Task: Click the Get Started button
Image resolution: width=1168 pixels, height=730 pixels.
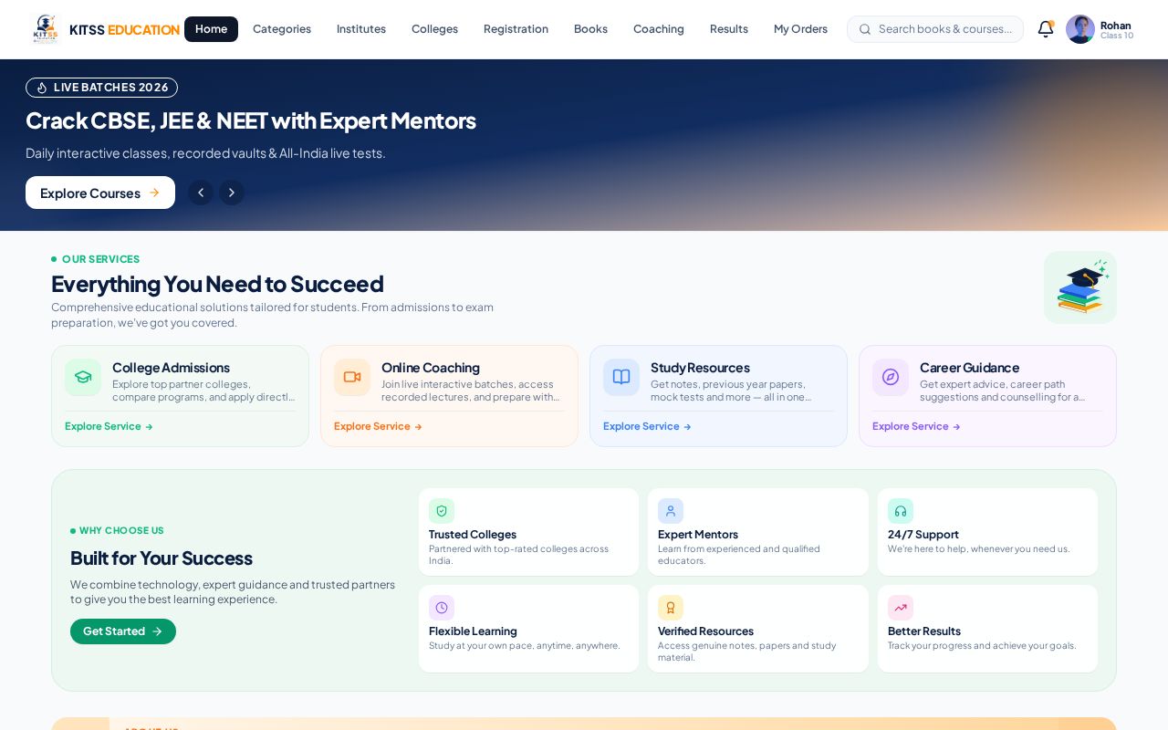Action: (x=123, y=631)
